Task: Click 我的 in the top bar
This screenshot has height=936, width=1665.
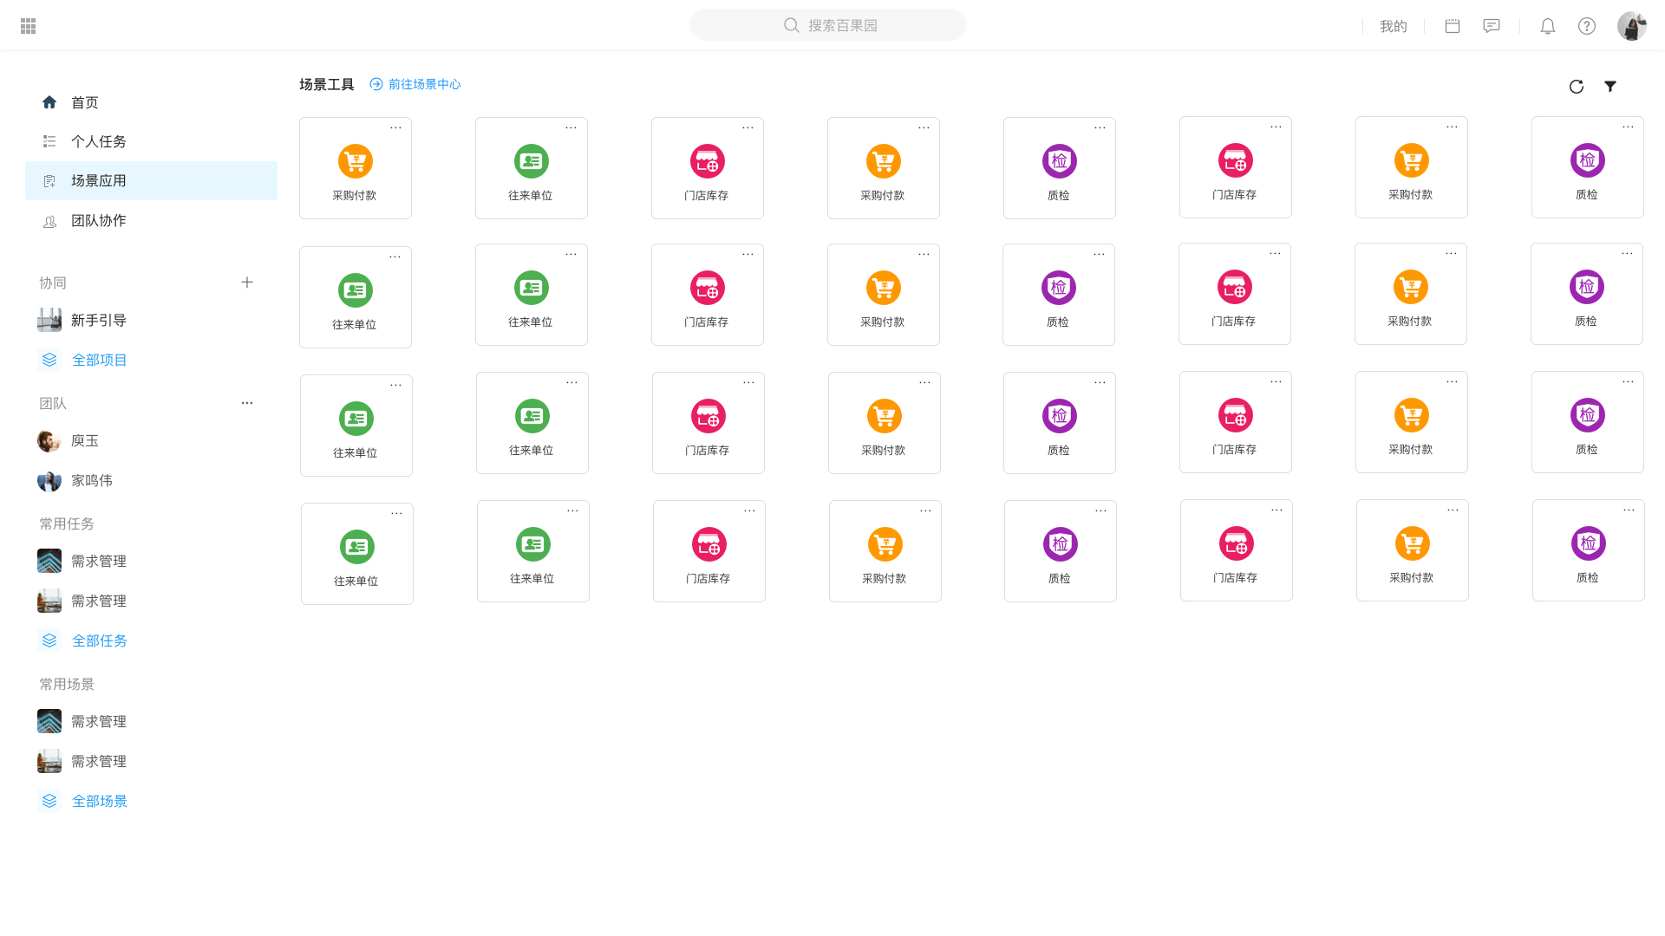Action: pyautogui.click(x=1393, y=26)
